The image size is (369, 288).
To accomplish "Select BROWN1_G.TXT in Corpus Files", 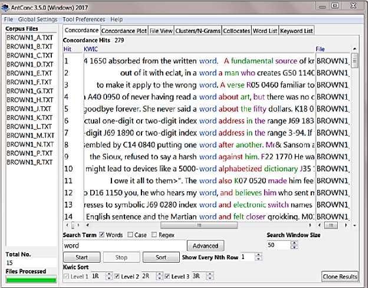I will (x=29, y=91).
